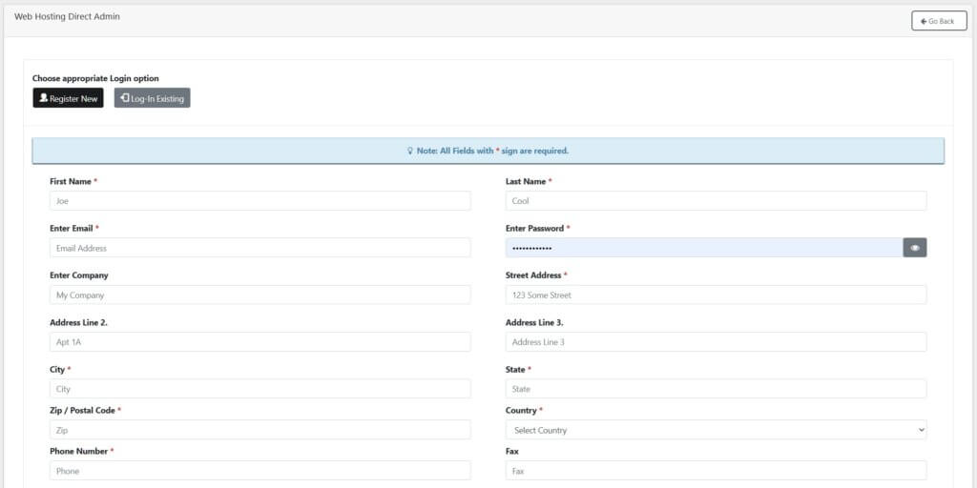This screenshot has height=488, width=977.
Task: Click the Street Address input
Action: (716, 295)
